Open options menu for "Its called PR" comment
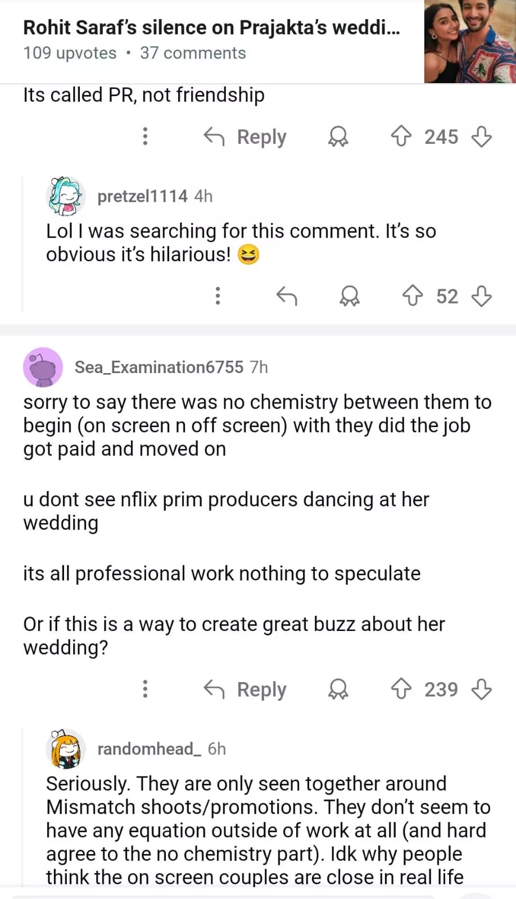This screenshot has height=899, width=516. [145, 137]
